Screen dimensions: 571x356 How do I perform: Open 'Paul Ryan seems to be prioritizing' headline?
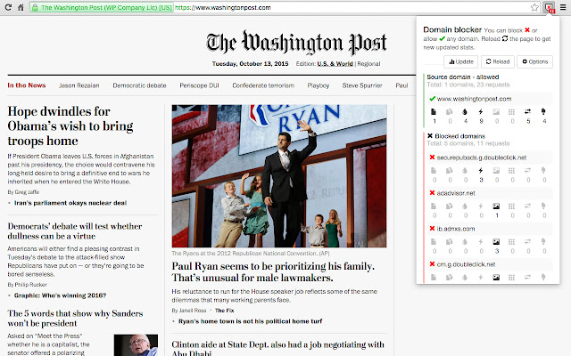pyautogui.click(x=273, y=271)
